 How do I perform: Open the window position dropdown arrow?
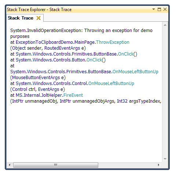click(x=154, y=9)
